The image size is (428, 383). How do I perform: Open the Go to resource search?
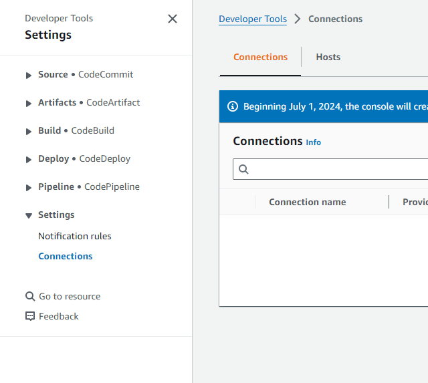[x=70, y=296]
